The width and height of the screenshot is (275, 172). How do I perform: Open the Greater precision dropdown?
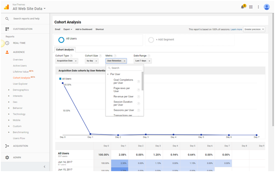254,29
